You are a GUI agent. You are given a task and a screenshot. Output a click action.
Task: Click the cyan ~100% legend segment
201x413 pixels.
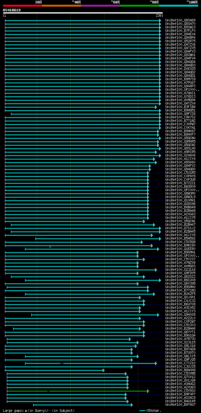[x=178, y=6]
